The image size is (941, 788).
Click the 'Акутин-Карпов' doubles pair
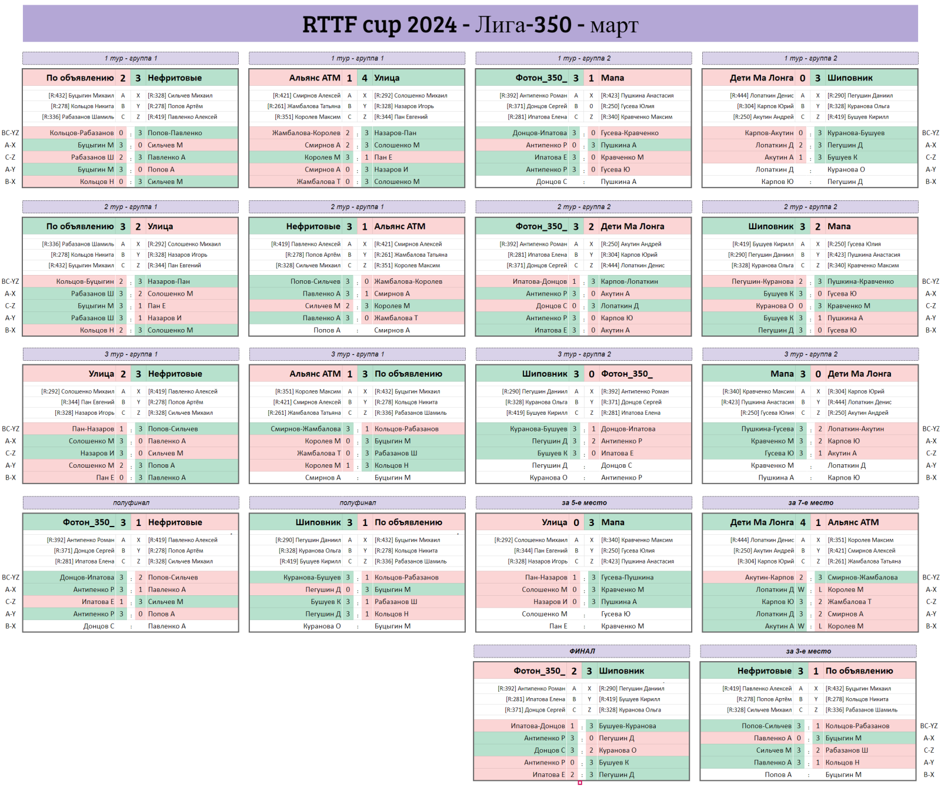click(769, 578)
